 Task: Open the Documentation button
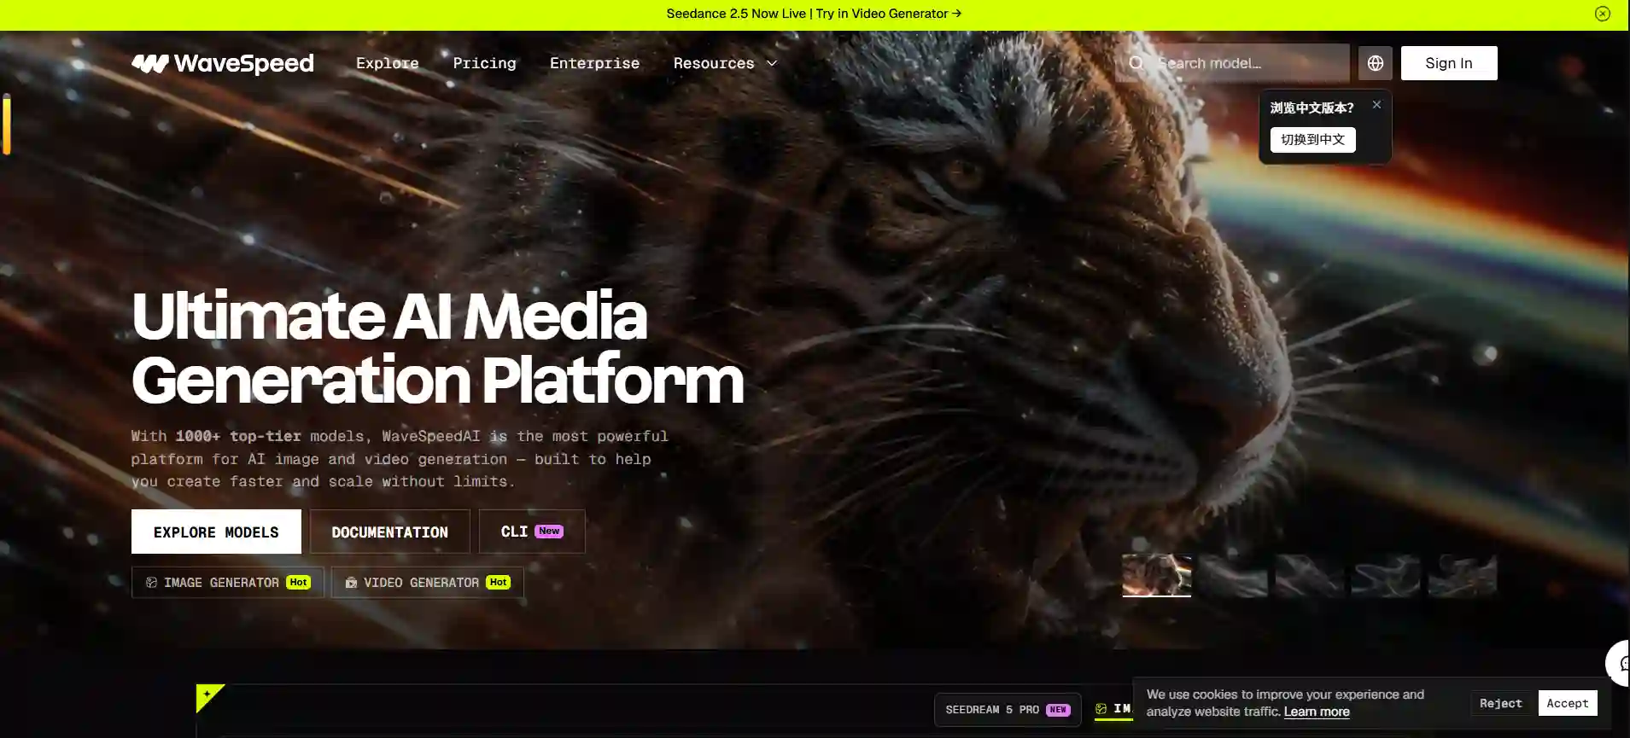(x=389, y=532)
